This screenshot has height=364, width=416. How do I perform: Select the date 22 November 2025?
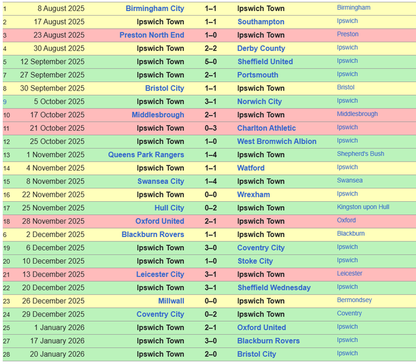53,195
